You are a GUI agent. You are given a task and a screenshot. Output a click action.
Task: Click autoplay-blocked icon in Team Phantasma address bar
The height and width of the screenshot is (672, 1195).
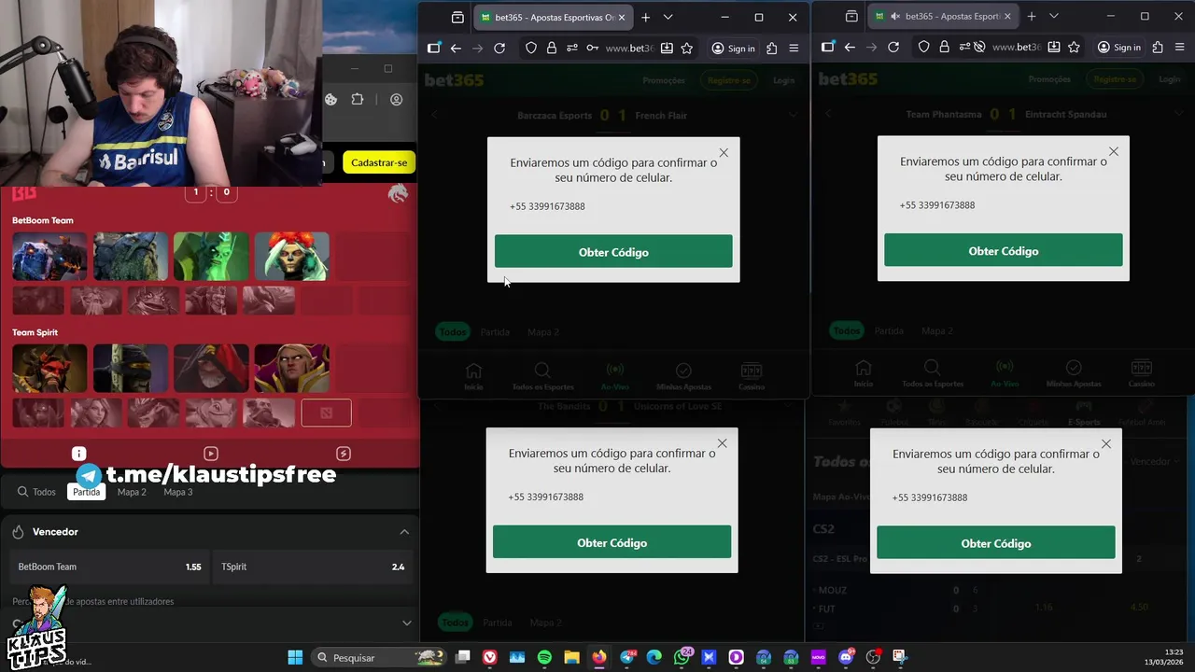click(x=979, y=47)
